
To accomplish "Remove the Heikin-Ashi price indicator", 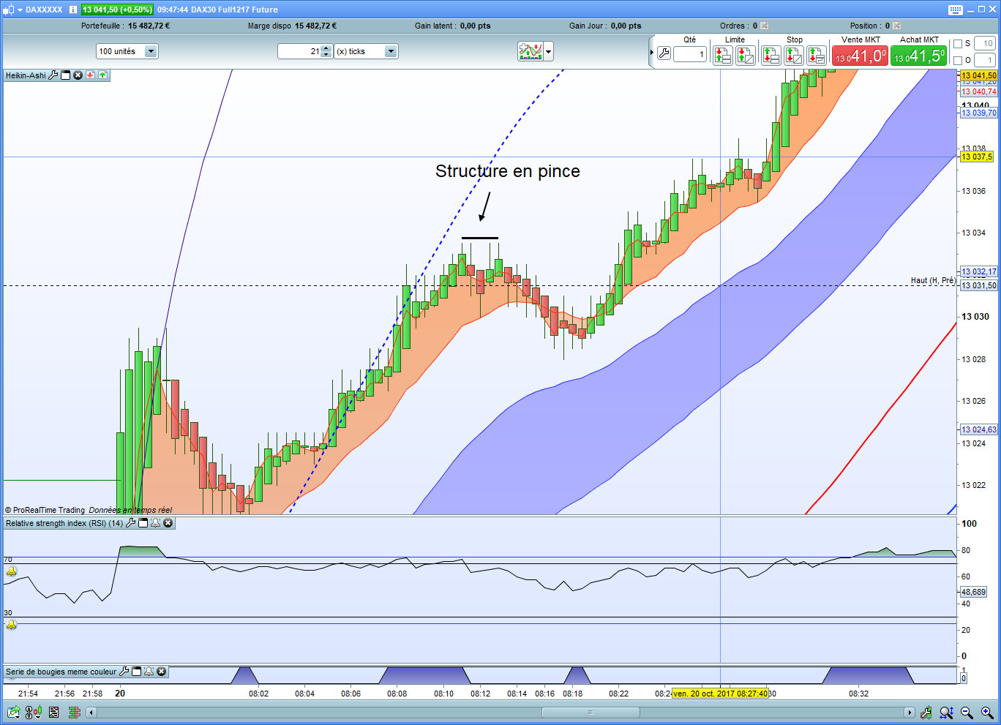I will [78, 75].
